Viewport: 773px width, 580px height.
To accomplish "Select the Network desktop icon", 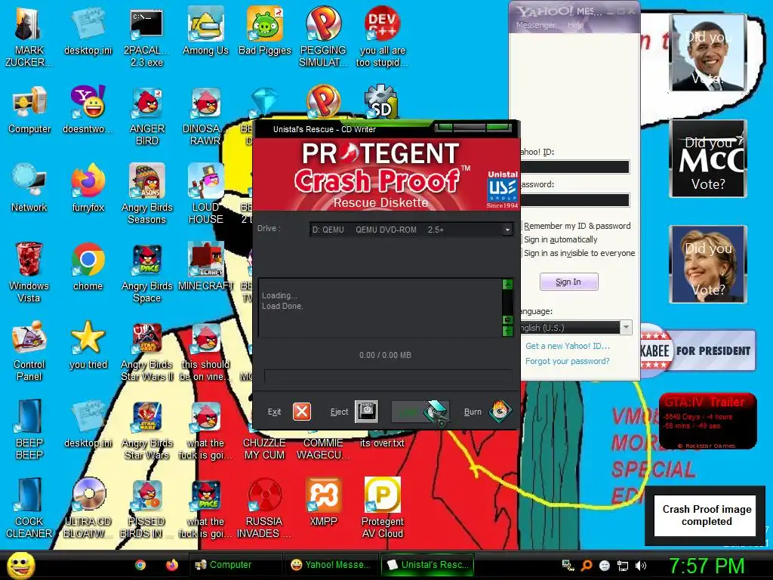I will pyautogui.click(x=29, y=188).
